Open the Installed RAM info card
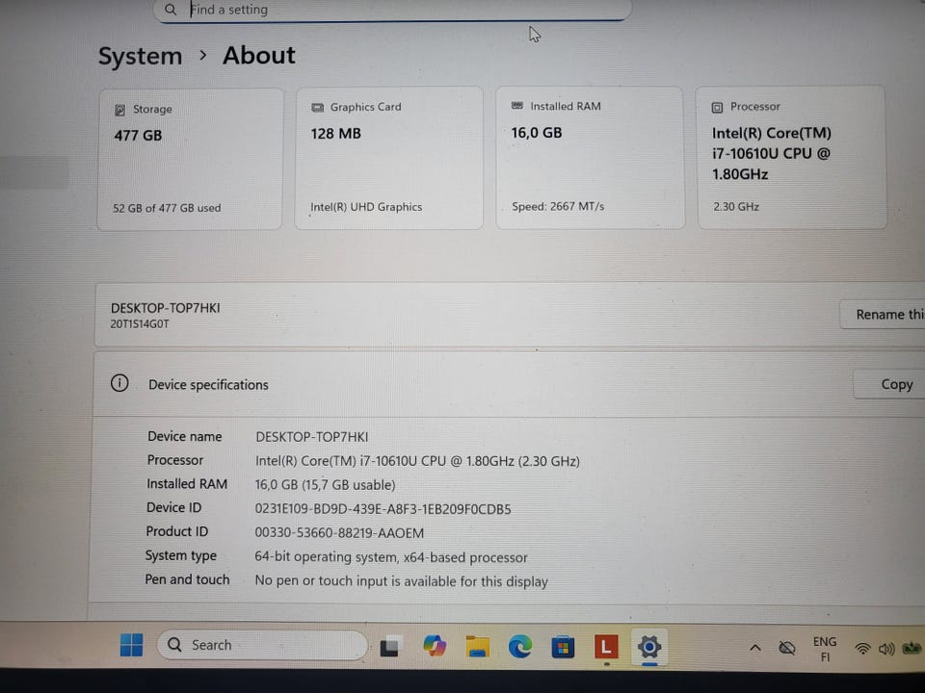Image resolution: width=925 pixels, height=693 pixels. pyautogui.click(x=590, y=157)
